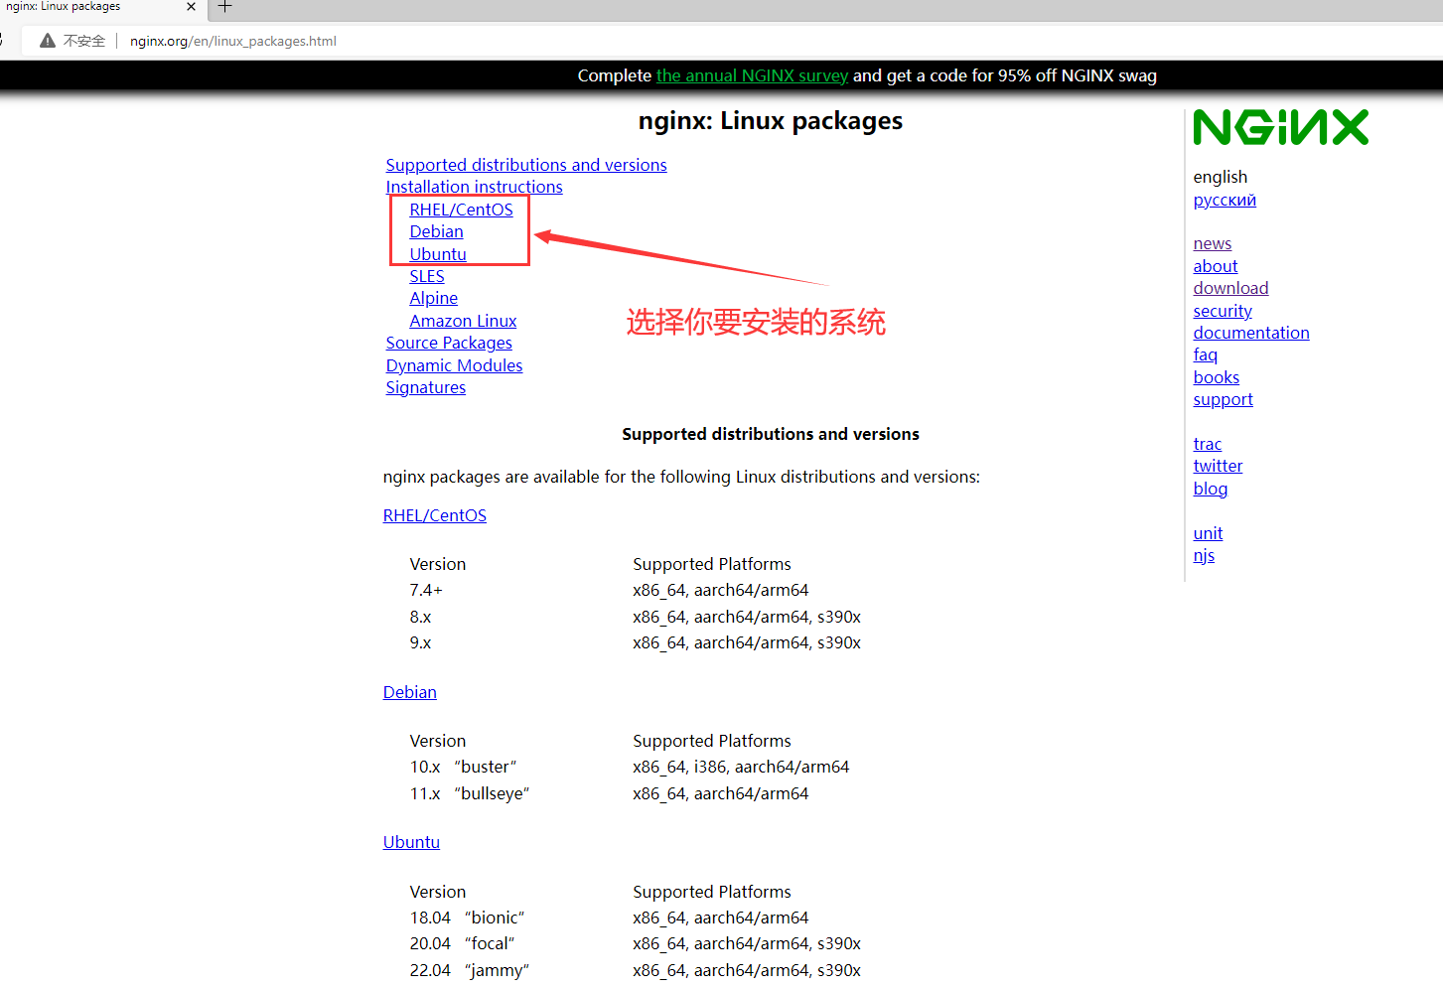
Task: Open the news page in sidebar
Action: tap(1212, 243)
